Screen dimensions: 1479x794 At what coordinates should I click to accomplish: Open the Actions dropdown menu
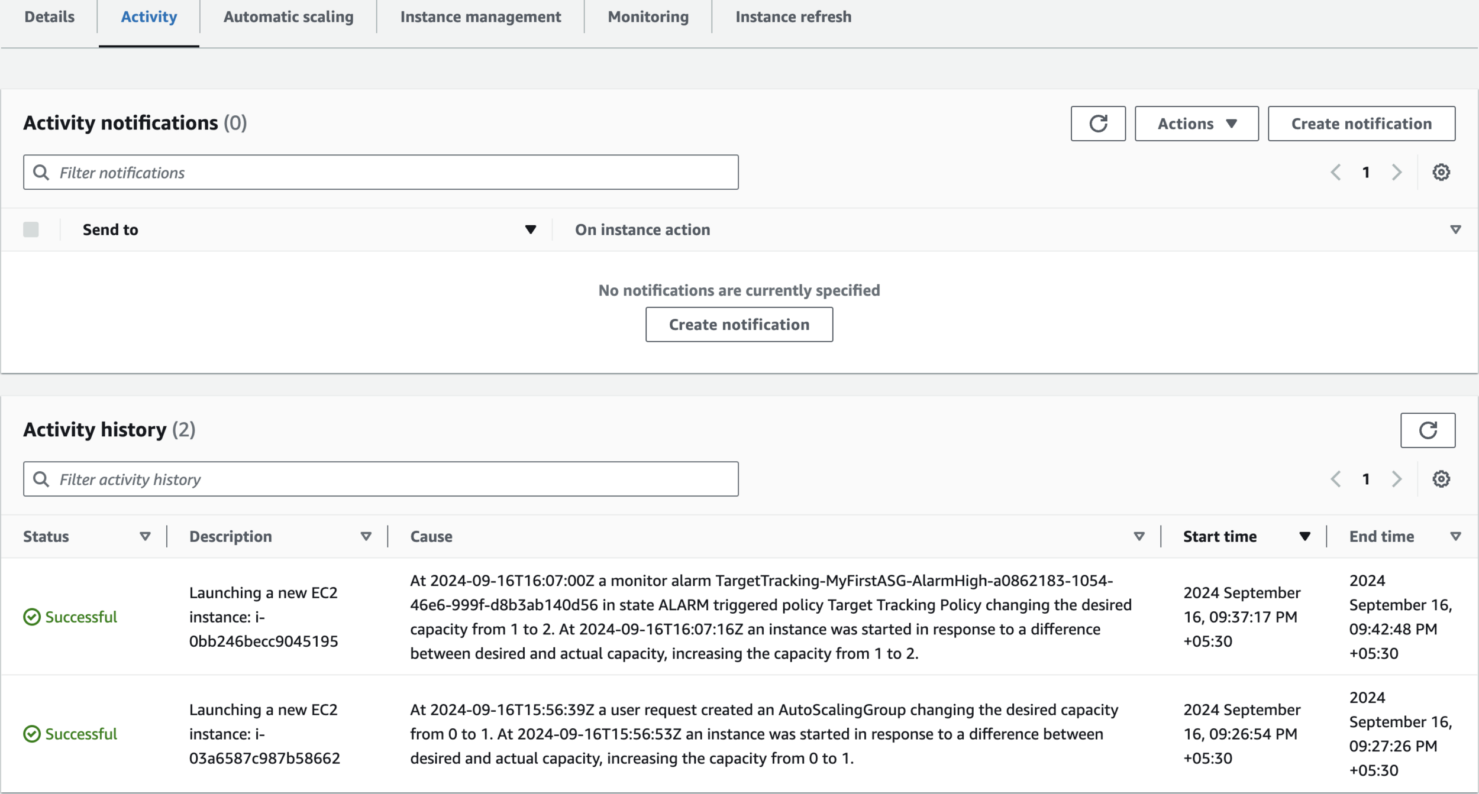click(1196, 124)
